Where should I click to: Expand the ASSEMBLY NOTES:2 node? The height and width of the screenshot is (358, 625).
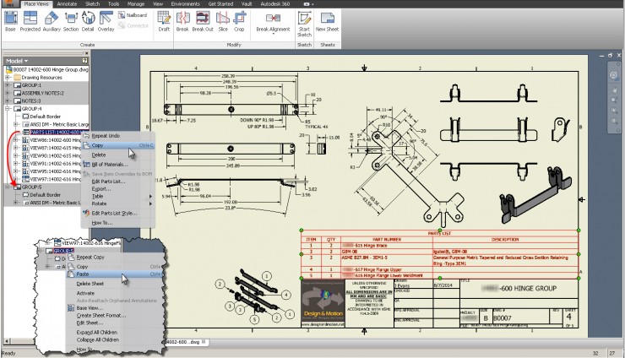[x=8, y=93]
